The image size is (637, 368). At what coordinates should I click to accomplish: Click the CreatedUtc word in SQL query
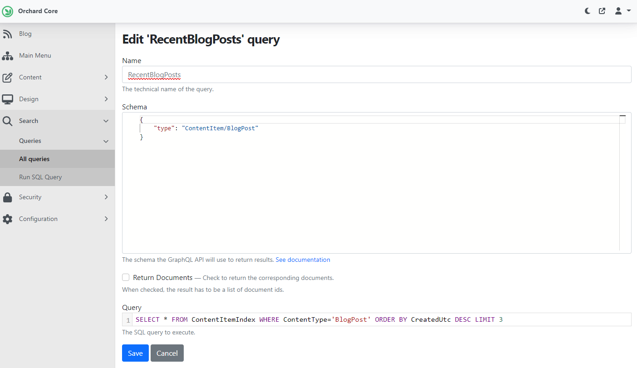[431, 319]
